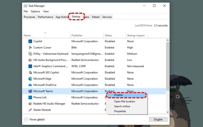
Task: Click the Microsoft Teams icon
Action: coord(30,91)
